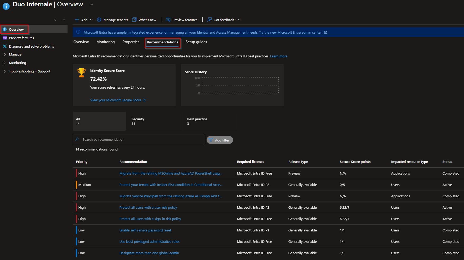The height and width of the screenshot is (260, 464).
Task: Click the Search by recommendation field
Action: (x=139, y=139)
